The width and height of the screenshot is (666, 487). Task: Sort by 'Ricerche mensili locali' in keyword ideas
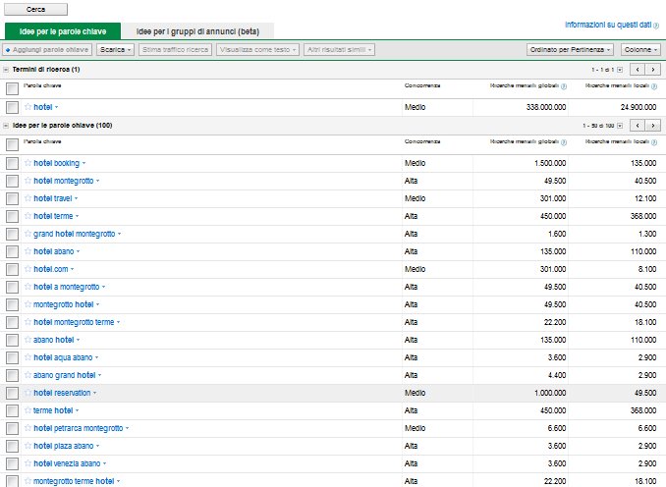(x=617, y=141)
